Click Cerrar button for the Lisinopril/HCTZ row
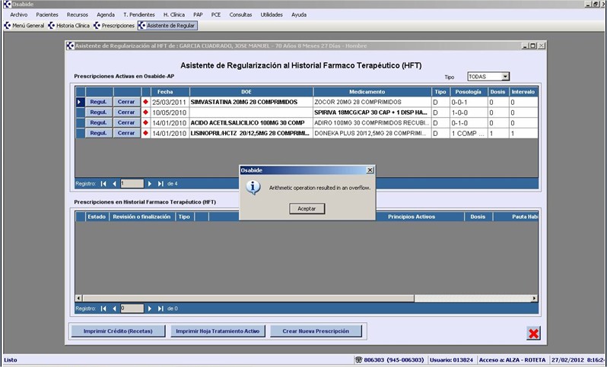Image resolution: width=607 pixels, height=367 pixels. point(126,133)
